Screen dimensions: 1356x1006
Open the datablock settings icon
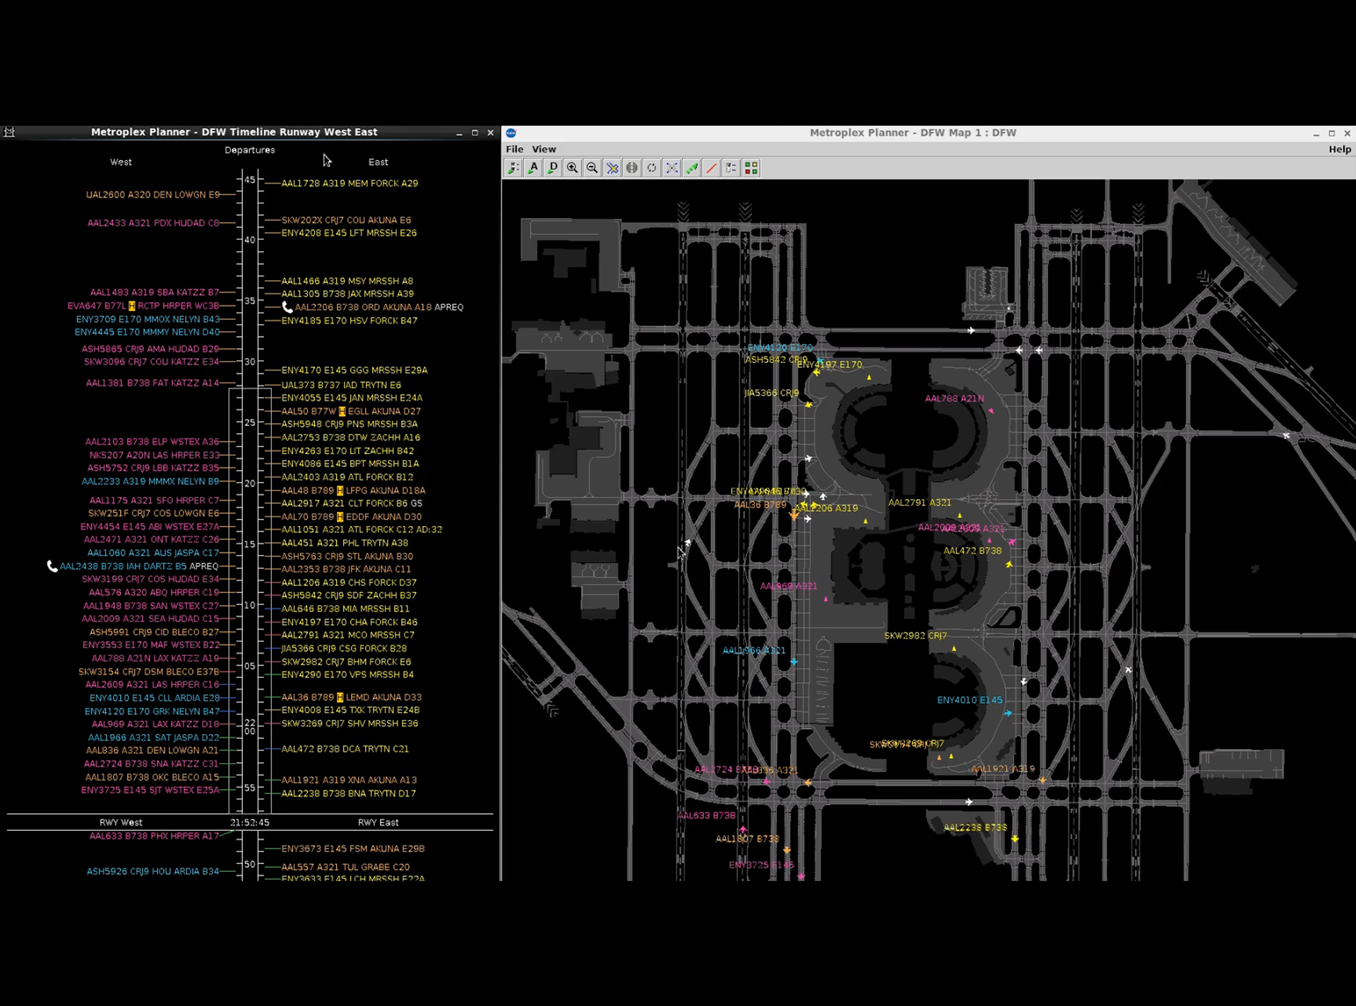tap(731, 167)
